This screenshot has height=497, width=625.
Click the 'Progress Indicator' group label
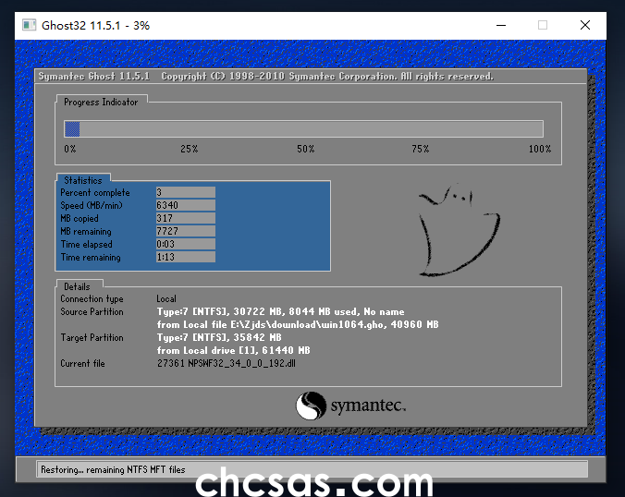click(101, 103)
